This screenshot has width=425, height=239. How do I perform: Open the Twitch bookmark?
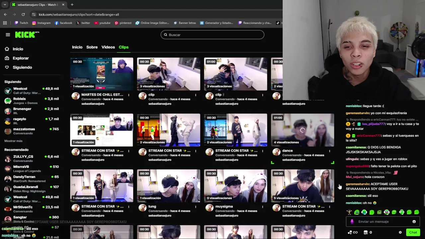tap(21, 23)
